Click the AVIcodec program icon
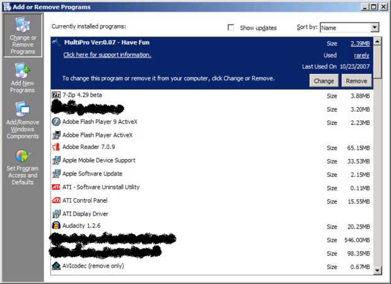 [x=56, y=266]
